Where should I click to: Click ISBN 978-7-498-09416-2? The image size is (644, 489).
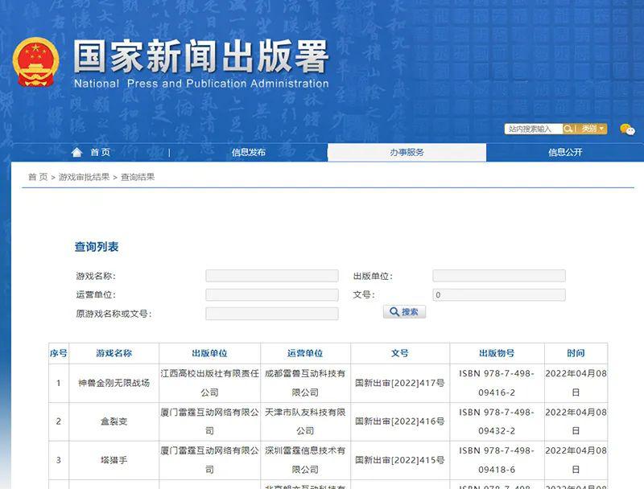pos(497,383)
